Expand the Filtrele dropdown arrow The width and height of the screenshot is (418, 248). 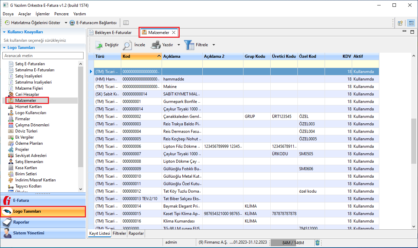pos(214,45)
